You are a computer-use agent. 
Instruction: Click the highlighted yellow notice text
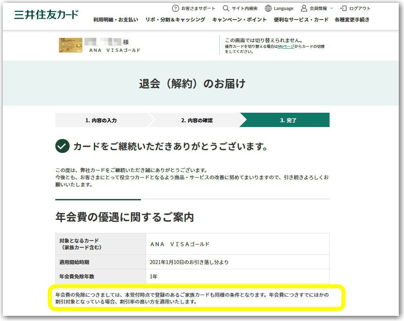192,298
